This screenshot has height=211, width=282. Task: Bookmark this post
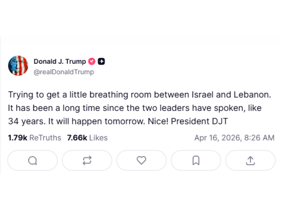click(x=196, y=161)
